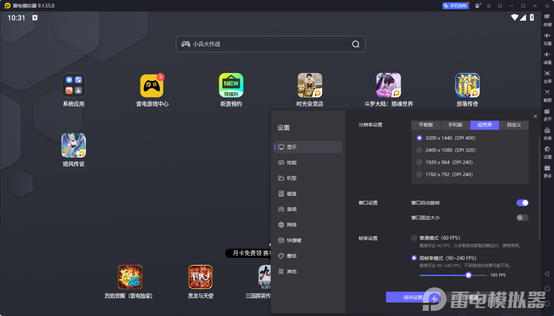Enable 窗口固定大小 (fixed window size)
Screen dimensions: 554x316
[x=522, y=218]
